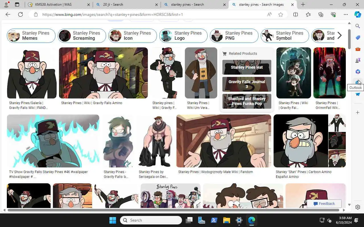The image size is (364, 227).
Task: Open Read aloud in address bar
Action: pos(269,14)
